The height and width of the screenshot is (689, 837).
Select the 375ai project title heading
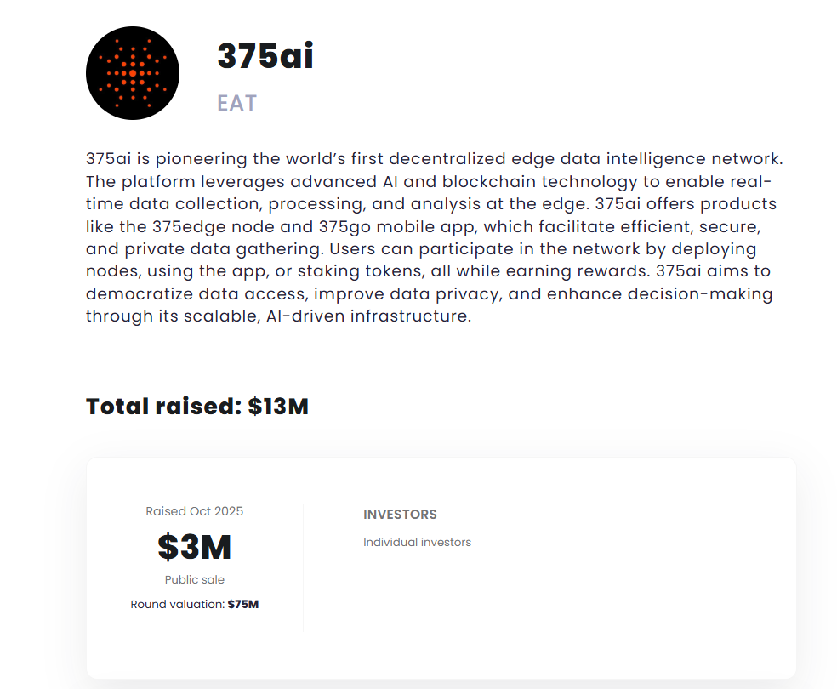pyautogui.click(x=265, y=56)
